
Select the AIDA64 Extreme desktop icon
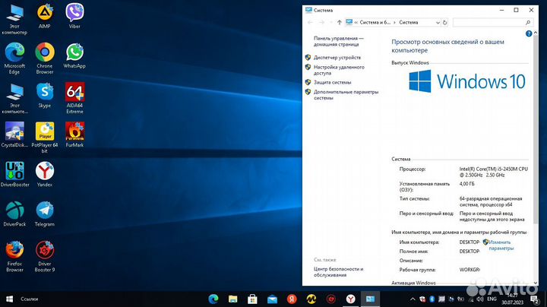tap(74, 98)
